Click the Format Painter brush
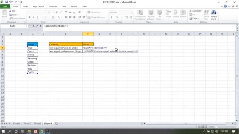Viewport: 239px width, 134px height. click(10, 19)
